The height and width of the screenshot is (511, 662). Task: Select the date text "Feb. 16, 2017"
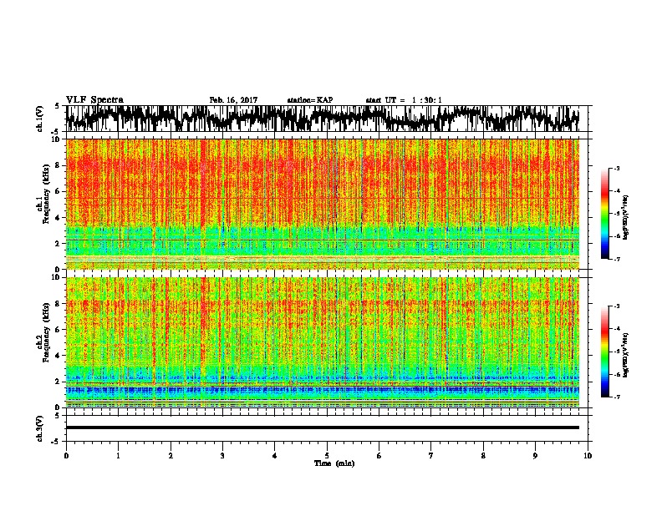click(x=233, y=100)
